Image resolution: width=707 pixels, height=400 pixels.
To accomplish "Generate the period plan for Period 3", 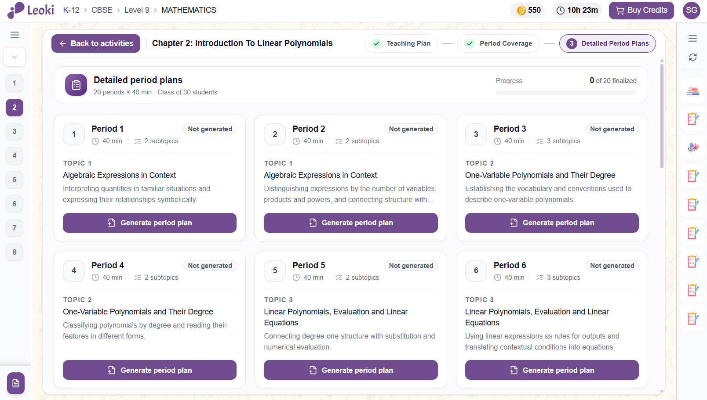I will tap(552, 223).
